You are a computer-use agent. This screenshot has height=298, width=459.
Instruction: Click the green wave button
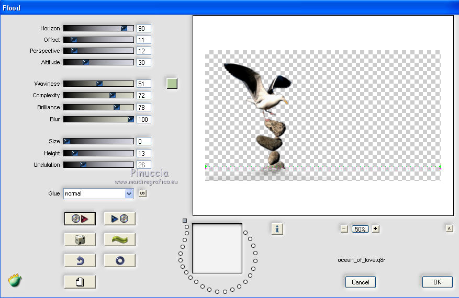pyautogui.click(x=119, y=239)
